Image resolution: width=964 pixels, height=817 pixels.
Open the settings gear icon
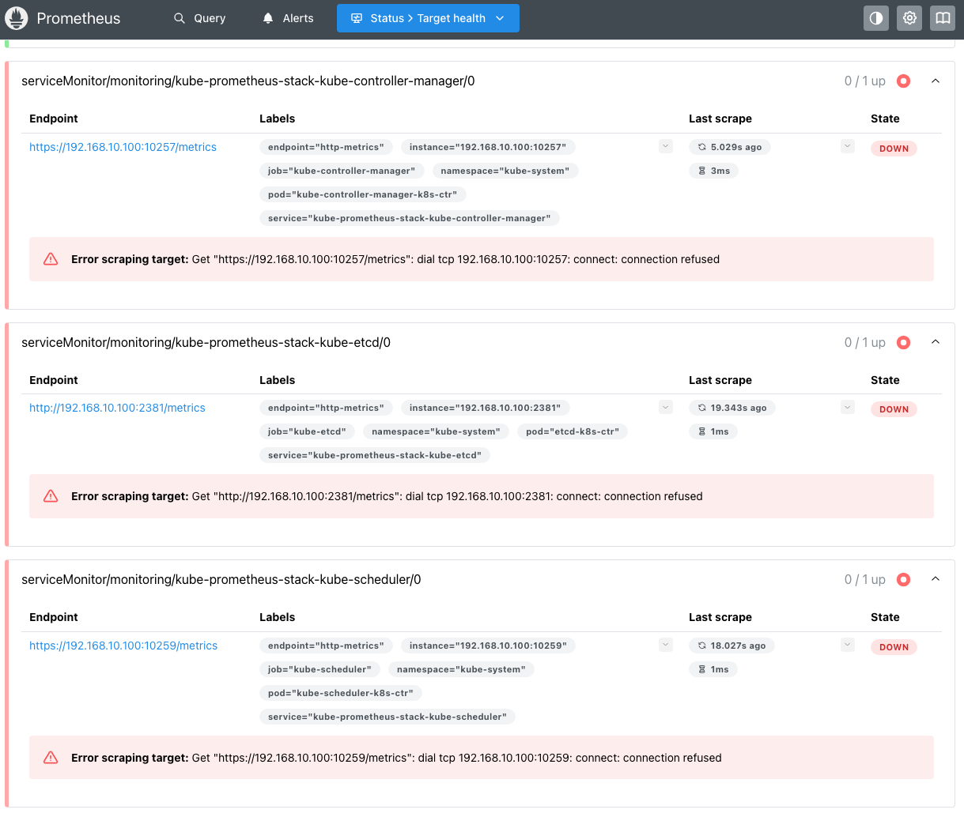[909, 18]
